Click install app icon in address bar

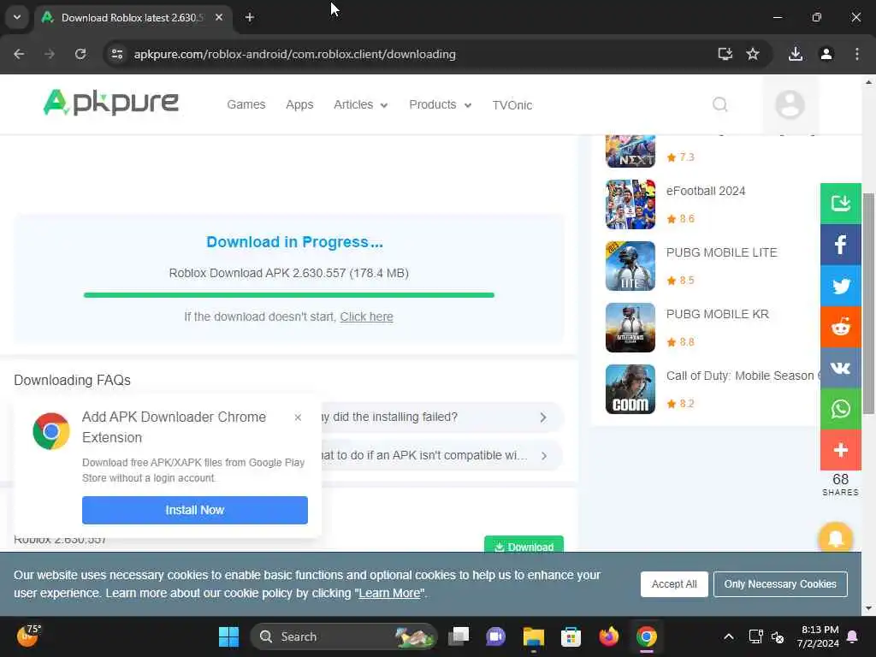click(x=725, y=54)
